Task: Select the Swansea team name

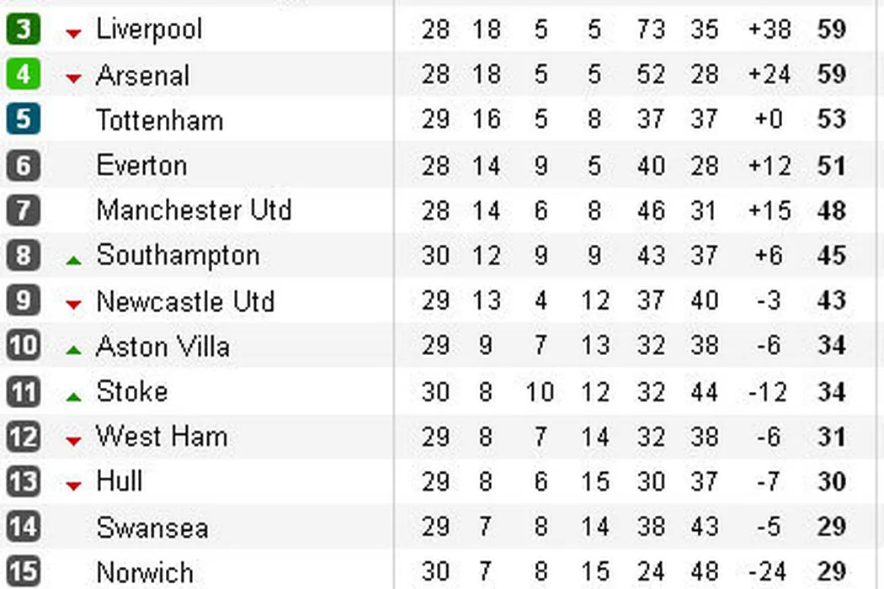Action: (152, 528)
